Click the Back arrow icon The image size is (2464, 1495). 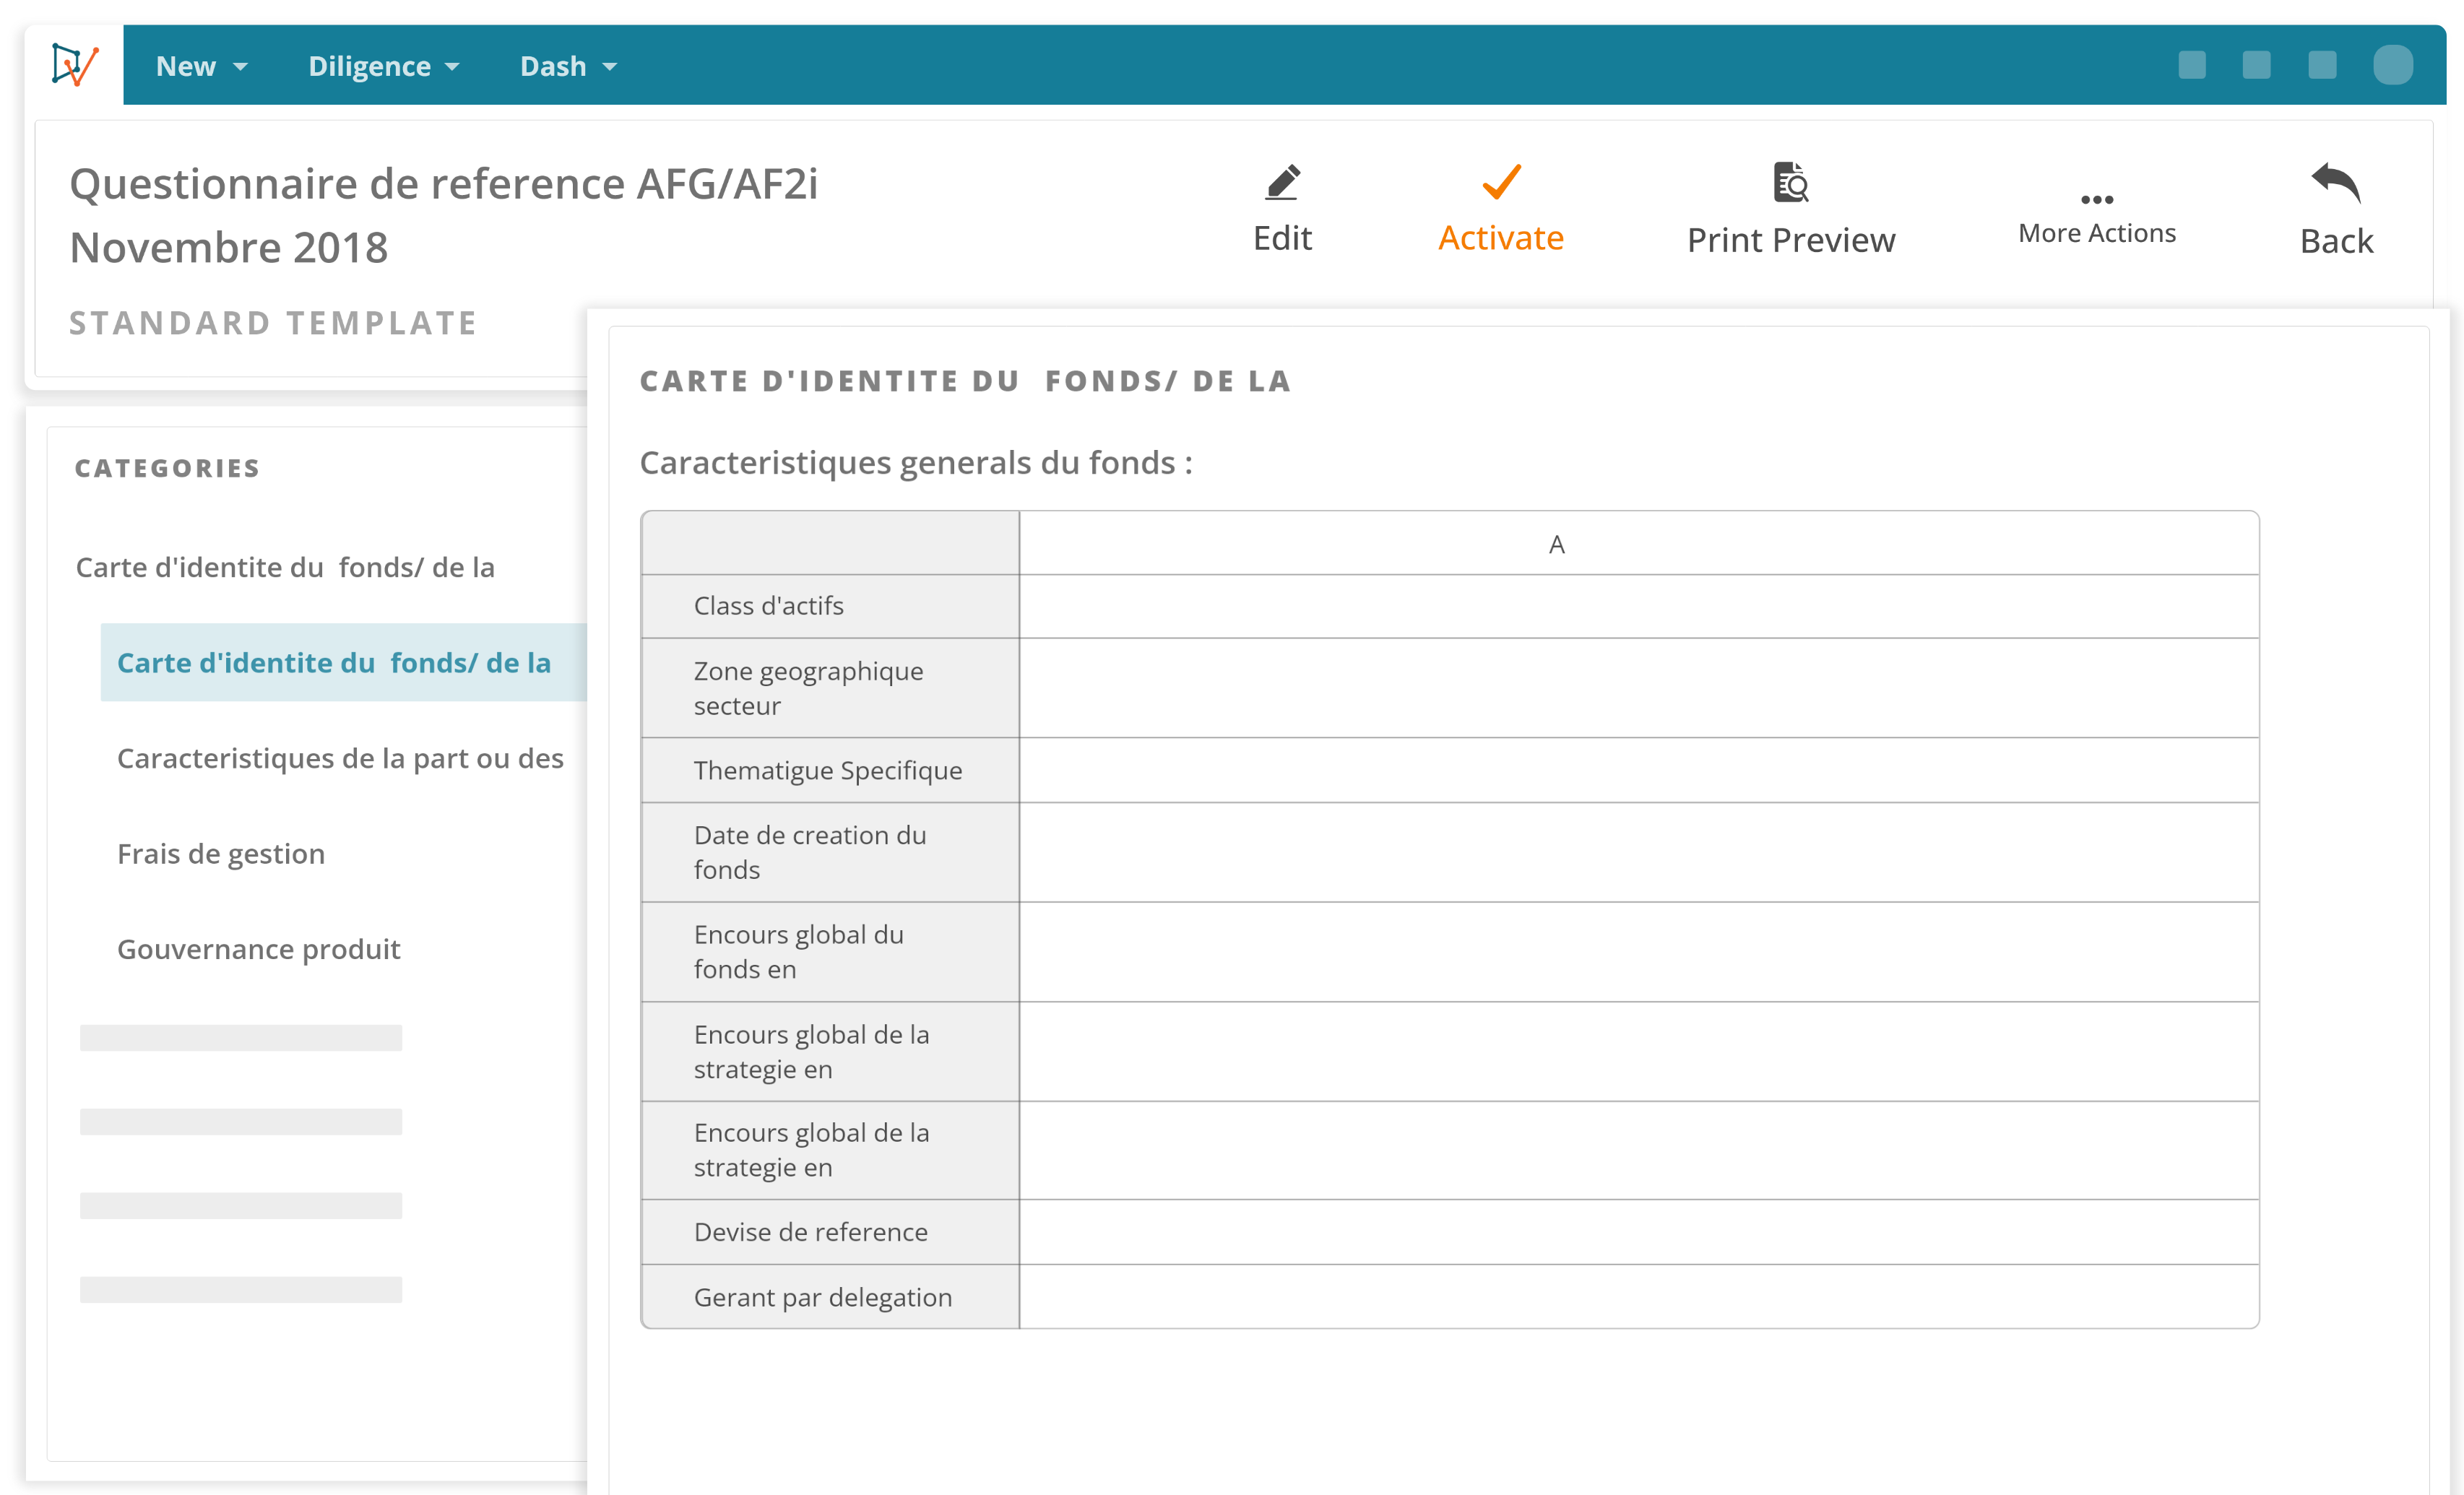(x=2335, y=182)
